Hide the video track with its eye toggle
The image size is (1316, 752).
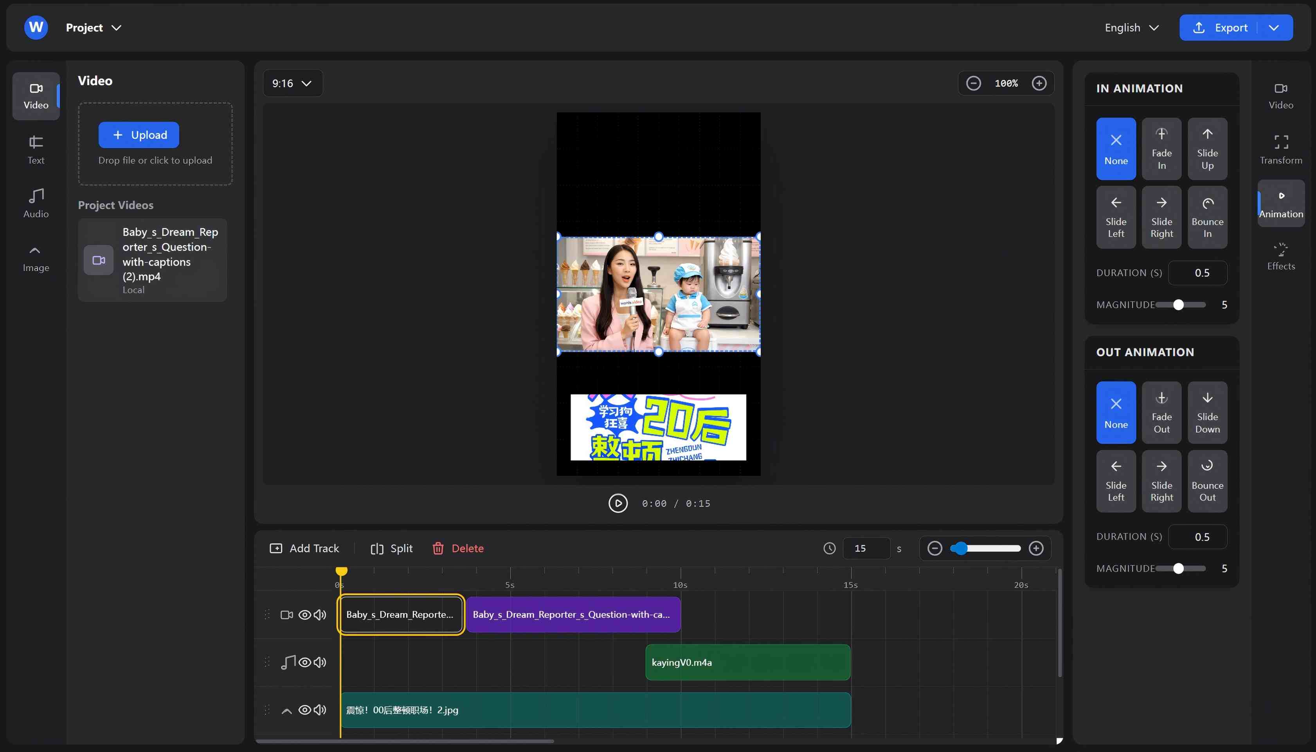point(304,615)
